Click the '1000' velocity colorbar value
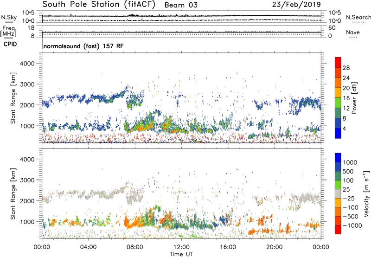The width and height of the screenshot is (371, 257). tap(350, 162)
